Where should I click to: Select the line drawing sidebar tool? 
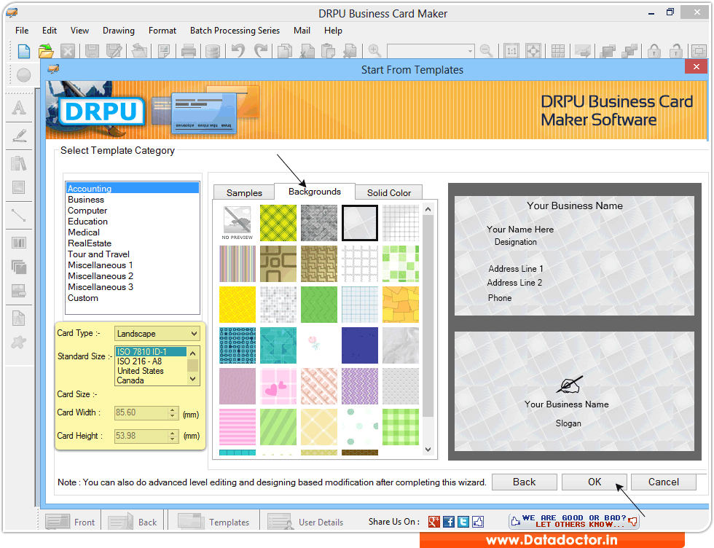(x=19, y=215)
